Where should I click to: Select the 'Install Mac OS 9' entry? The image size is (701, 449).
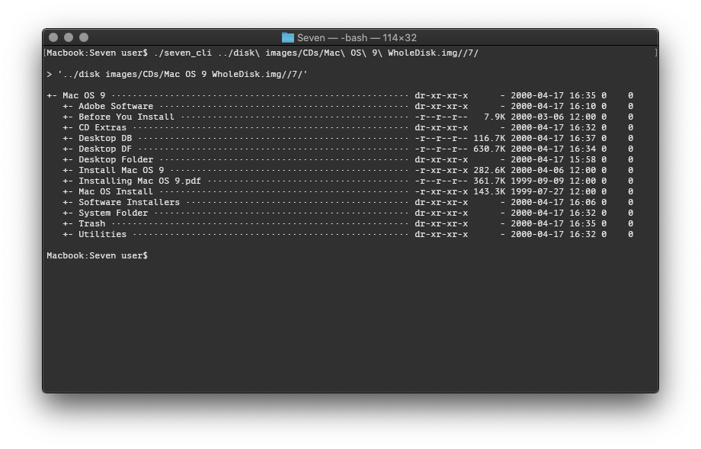pos(121,171)
